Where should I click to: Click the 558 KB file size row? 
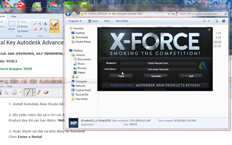point(217,42)
